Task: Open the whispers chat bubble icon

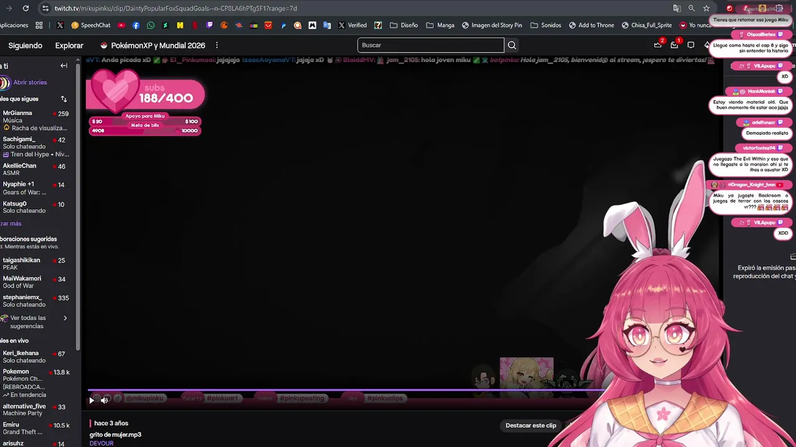Action: tap(690, 45)
